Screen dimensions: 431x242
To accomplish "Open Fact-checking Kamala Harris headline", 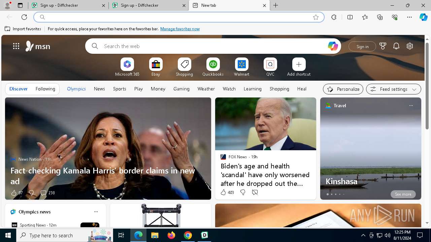I will click(103, 176).
